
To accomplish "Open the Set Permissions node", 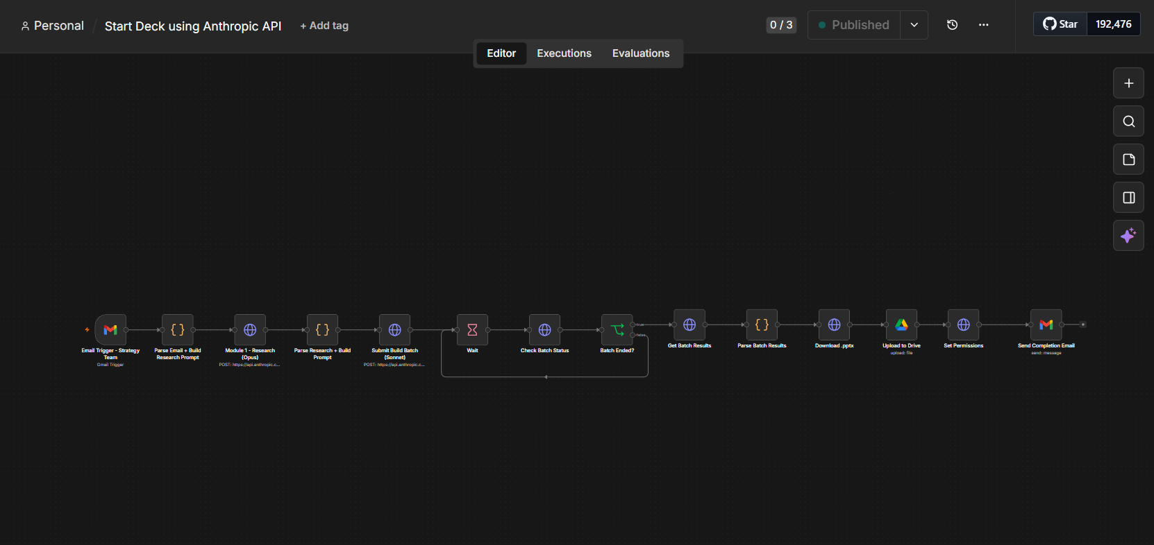I will [x=964, y=325].
